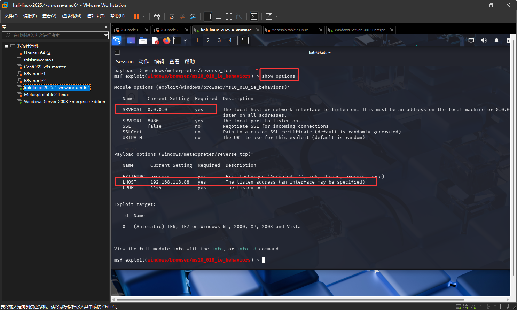The image size is (517, 310).
Task: Click the hard disk status icon
Action: (459, 307)
